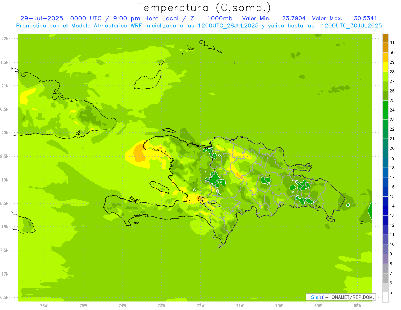Pick the dark orange swatch between 30 and 31
This screenshot has width=401, height=310.
(385, 48)
